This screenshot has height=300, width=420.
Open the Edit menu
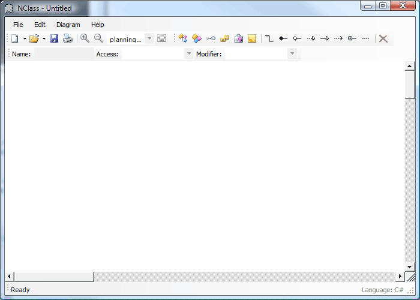pyautogui.click(x=40, y=25)
